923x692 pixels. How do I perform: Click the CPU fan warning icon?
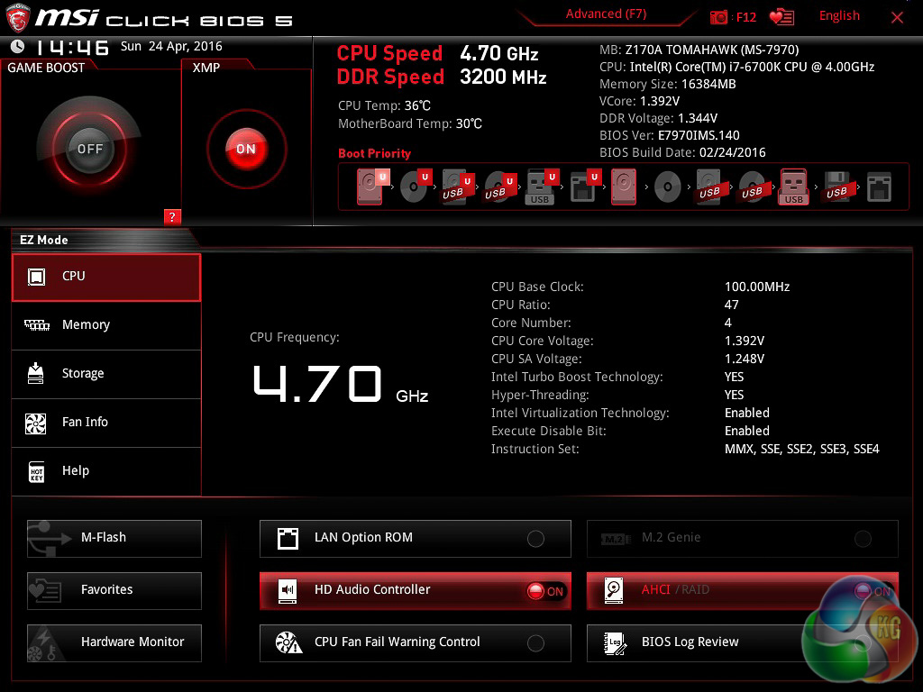click(x=288, y=642)
